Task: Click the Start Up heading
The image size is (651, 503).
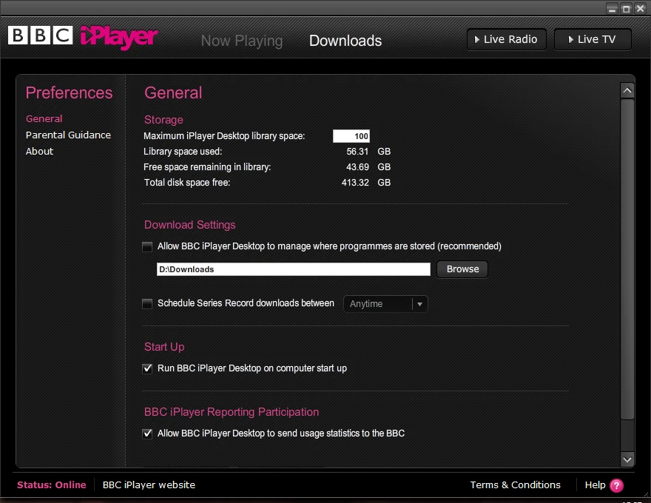Action: point(164,347)
